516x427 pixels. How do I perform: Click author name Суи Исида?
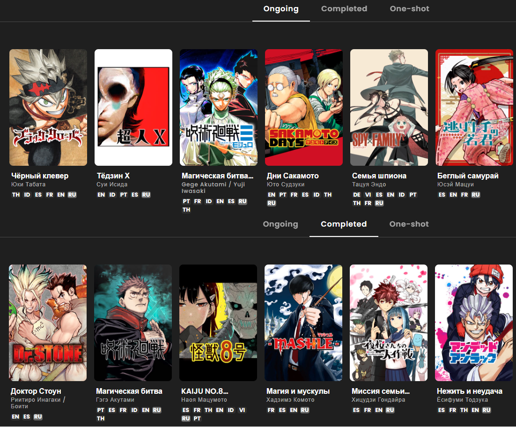point(112,184)
